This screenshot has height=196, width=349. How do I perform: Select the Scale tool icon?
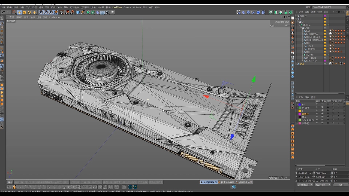tap(25, 12)
